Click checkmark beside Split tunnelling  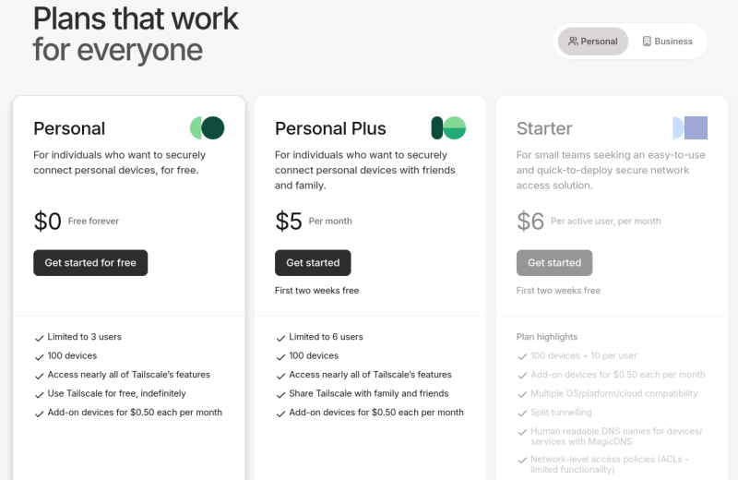pos(522,414)
